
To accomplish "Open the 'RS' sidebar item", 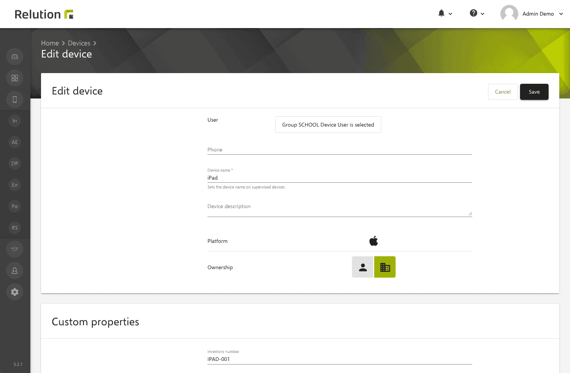I will point(15,228).
